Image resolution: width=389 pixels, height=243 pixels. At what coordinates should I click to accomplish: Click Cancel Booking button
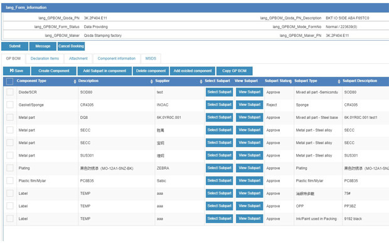[x=71, y=46]
